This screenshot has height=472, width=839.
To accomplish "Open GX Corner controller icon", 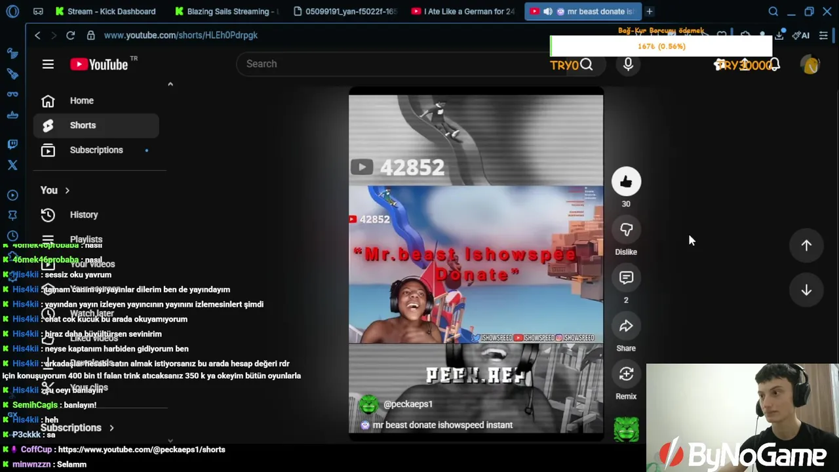I will tap(38, 11).
